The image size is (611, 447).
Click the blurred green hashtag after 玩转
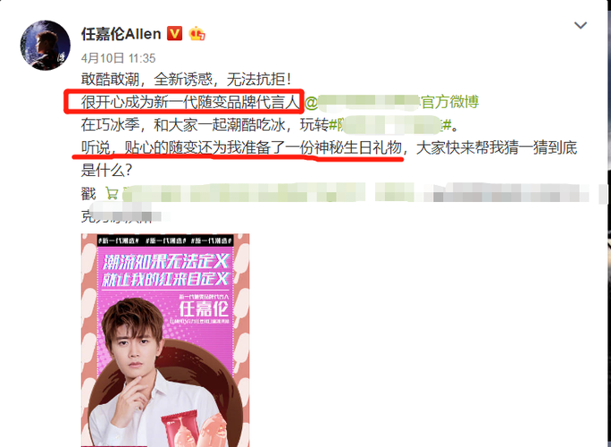[x=390, y=125]
